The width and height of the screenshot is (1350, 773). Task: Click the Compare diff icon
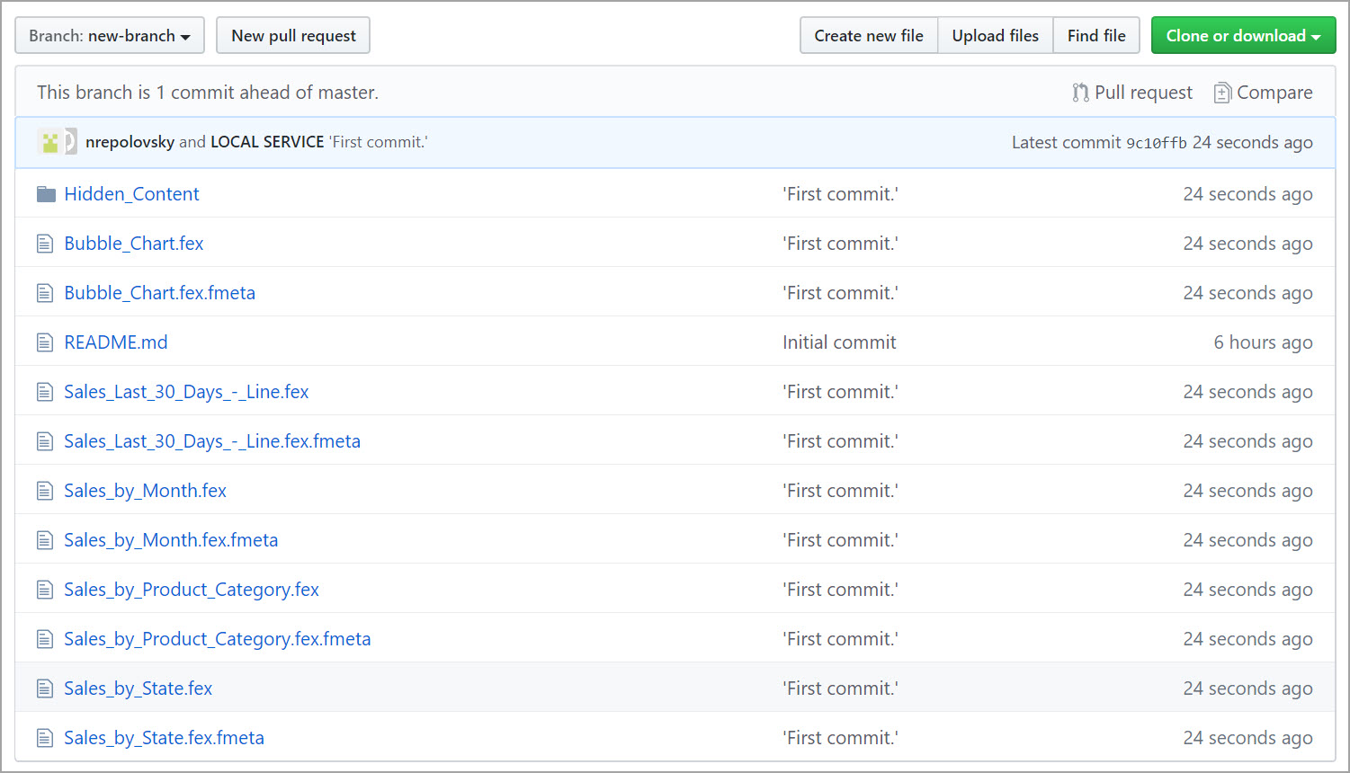click(1222, 93)
